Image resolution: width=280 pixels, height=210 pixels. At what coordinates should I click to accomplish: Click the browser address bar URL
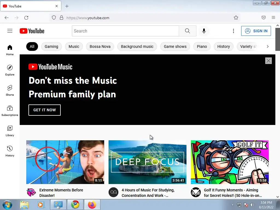pos(88,18)
